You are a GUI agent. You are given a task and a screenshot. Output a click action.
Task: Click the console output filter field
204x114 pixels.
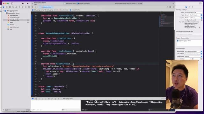point(157,110)
